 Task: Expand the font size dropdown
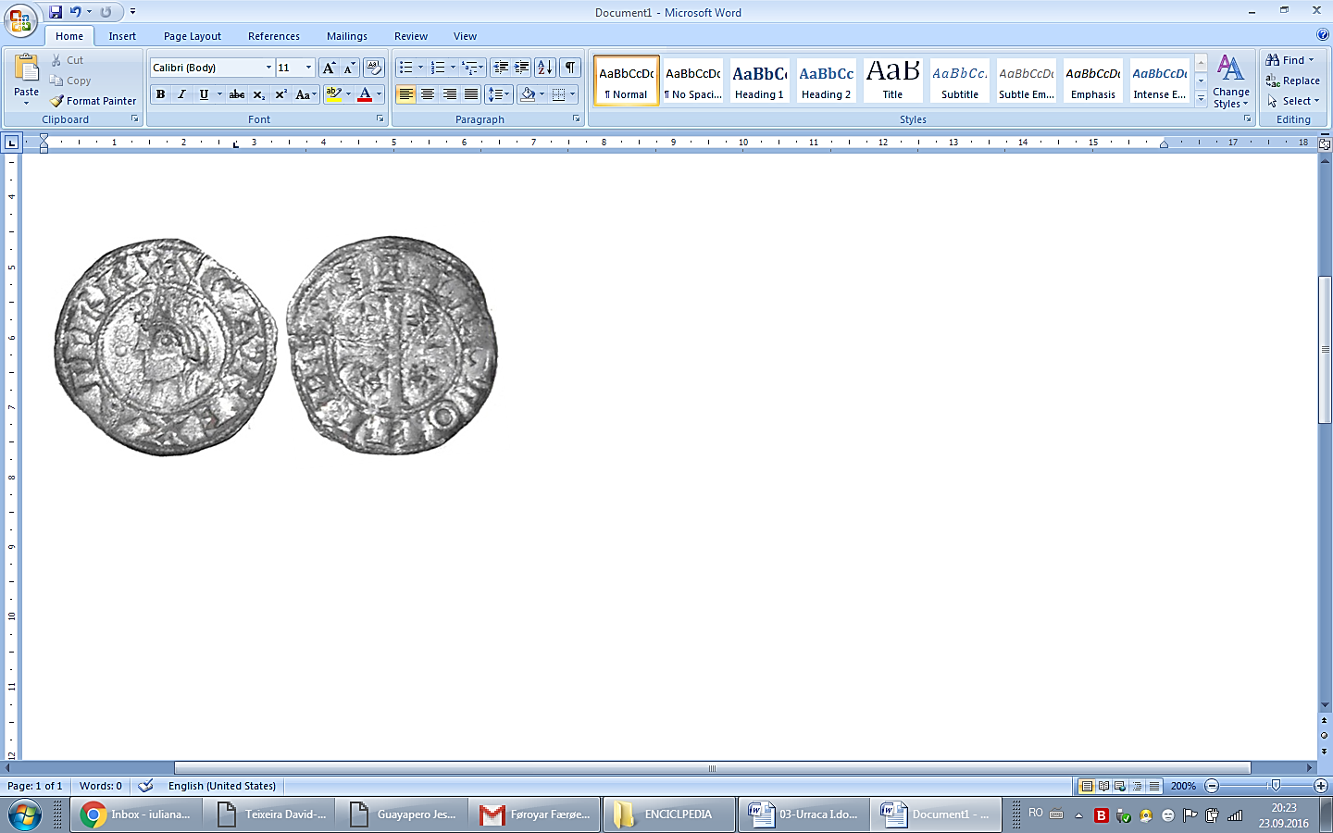point(308,68)
